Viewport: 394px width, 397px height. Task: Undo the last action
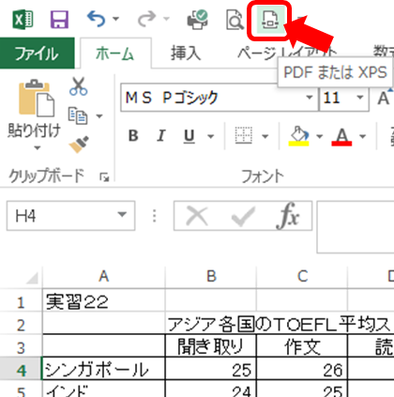coord(97,19)
